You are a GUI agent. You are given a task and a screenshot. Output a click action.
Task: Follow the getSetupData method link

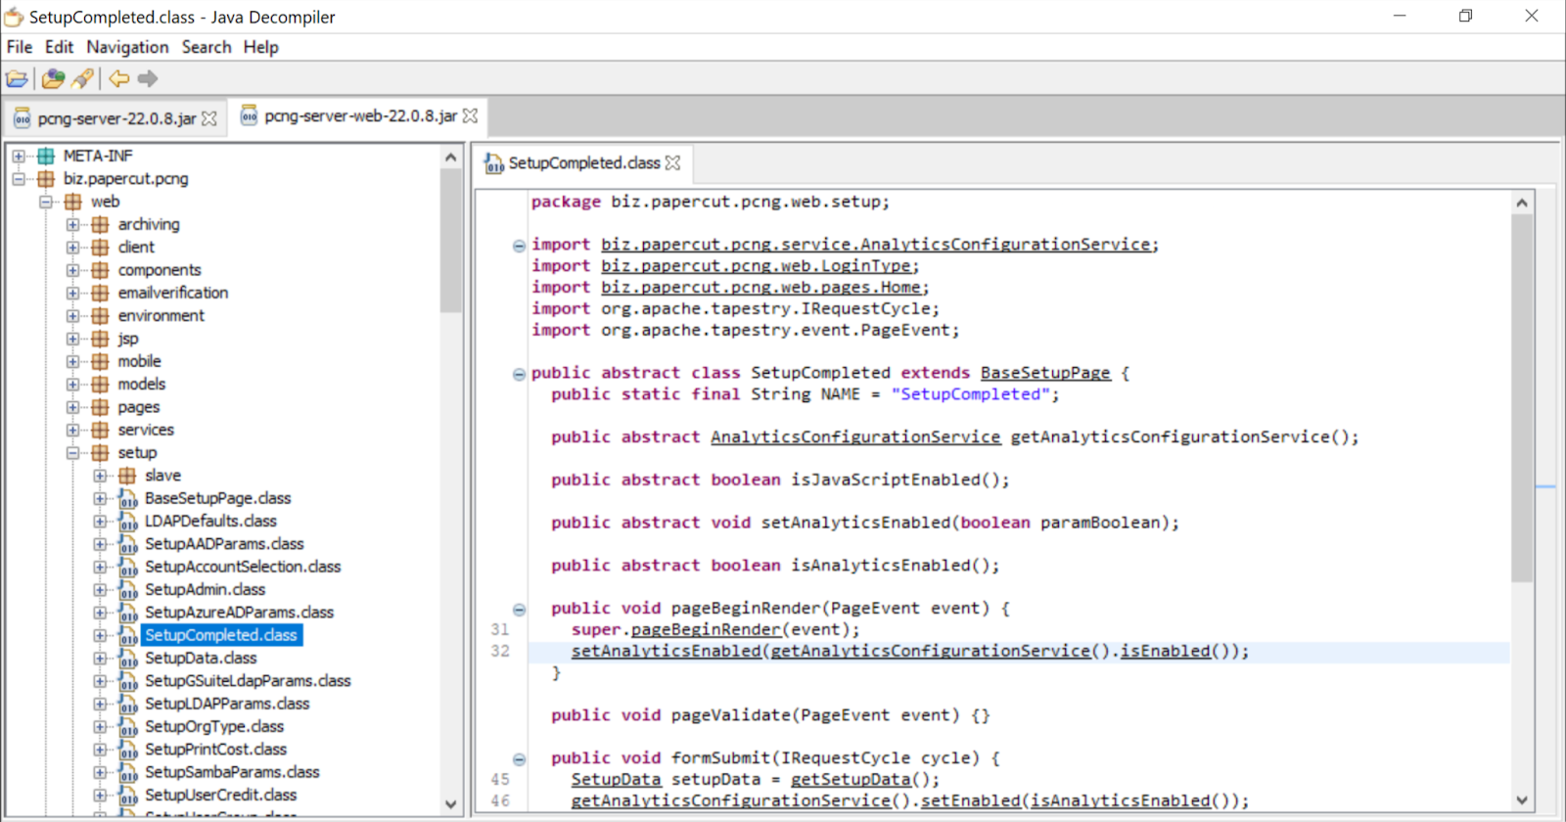(x=851, y=780)
